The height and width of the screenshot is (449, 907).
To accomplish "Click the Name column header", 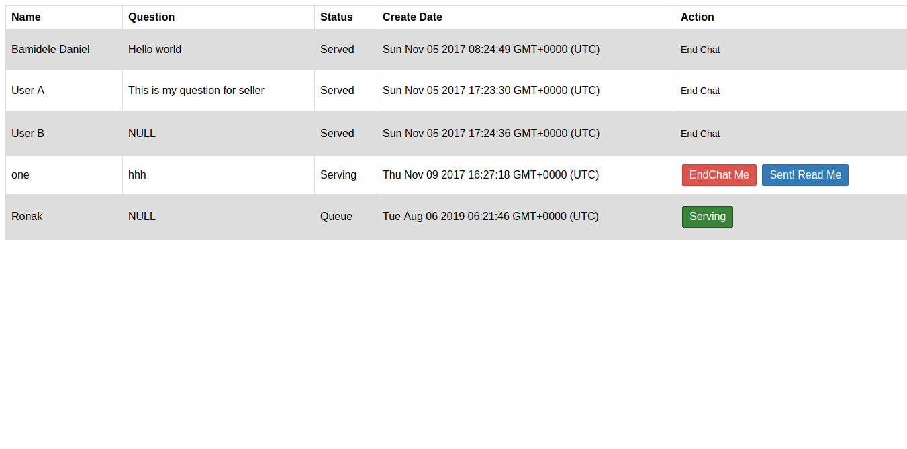I will tap(26, 17).
